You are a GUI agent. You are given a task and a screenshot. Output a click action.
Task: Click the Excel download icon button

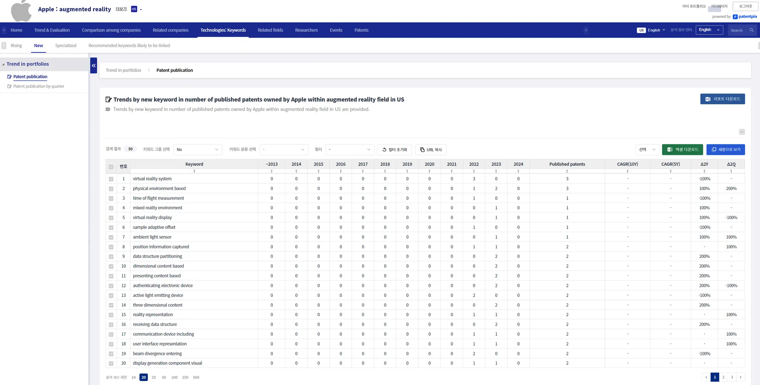pos(682,150)
